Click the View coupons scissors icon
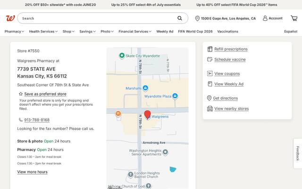Screen dimensions: 302x189 pos(210,74)
